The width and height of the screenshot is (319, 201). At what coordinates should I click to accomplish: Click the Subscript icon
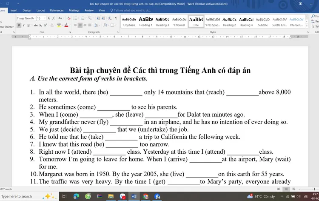coord(41,26)
